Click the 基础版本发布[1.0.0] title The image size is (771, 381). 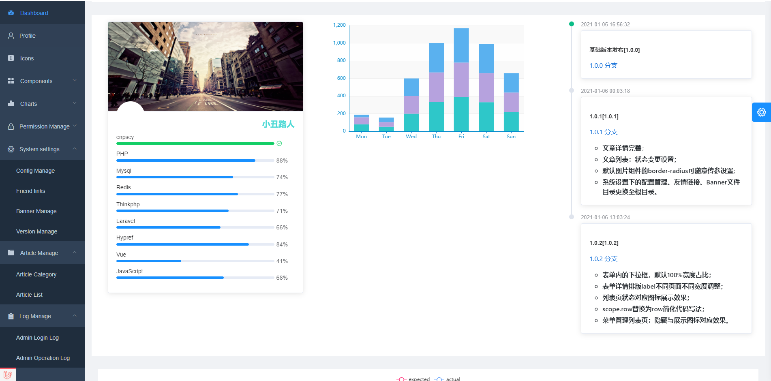[615, 50]
